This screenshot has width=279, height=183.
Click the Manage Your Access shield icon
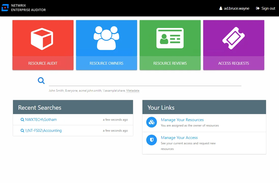[151, 140]
